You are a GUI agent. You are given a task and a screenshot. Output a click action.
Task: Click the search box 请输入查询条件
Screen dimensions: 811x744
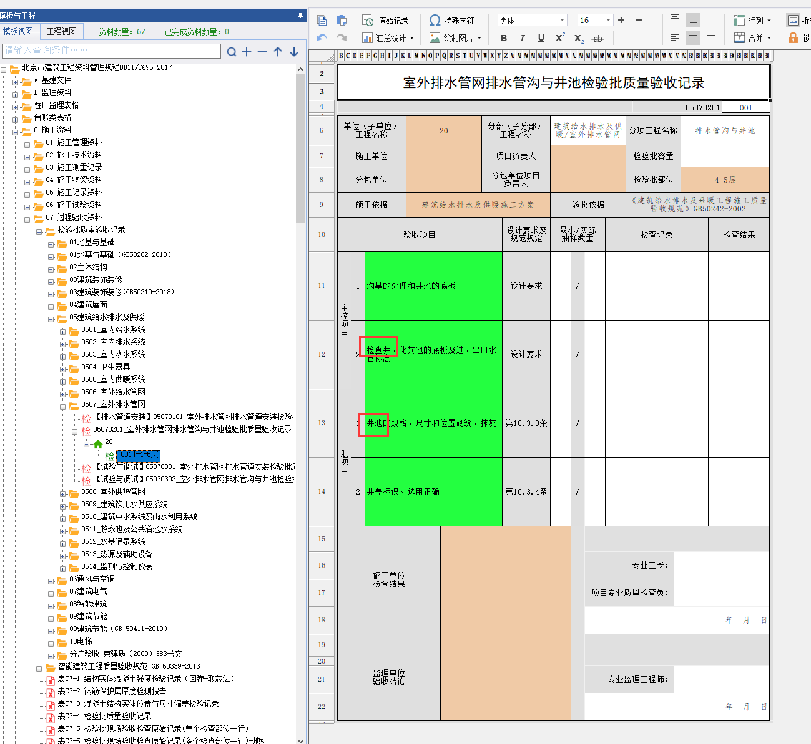click(x=112, y=51)
